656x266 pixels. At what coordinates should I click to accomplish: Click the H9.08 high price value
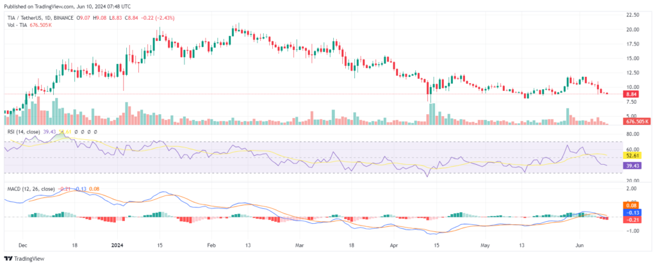coord(100,18)
